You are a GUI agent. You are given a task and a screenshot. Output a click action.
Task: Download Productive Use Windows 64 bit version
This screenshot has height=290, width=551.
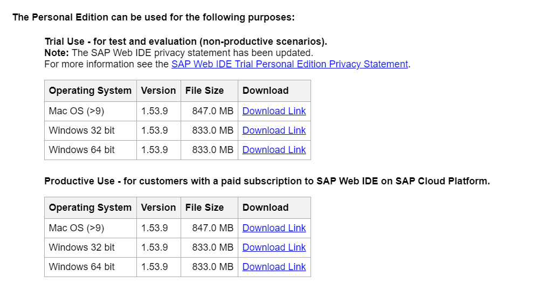pyautogui.click(x=274, y=267)
